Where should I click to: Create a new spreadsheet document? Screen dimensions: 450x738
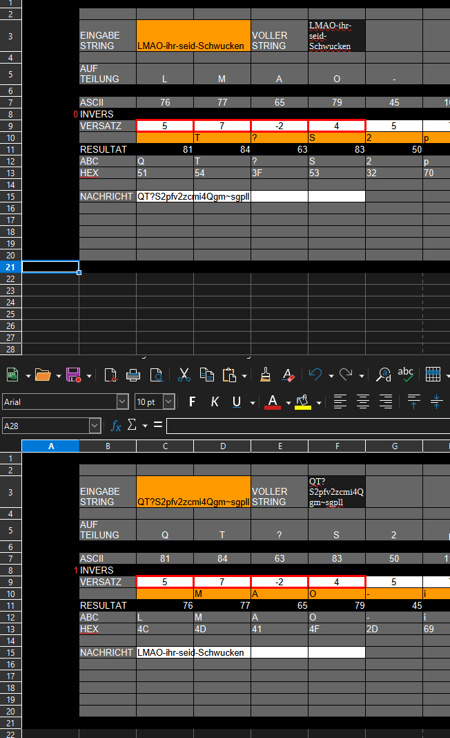(12, 375)
